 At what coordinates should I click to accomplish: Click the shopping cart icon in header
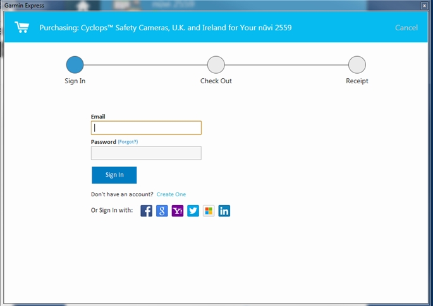22,27
